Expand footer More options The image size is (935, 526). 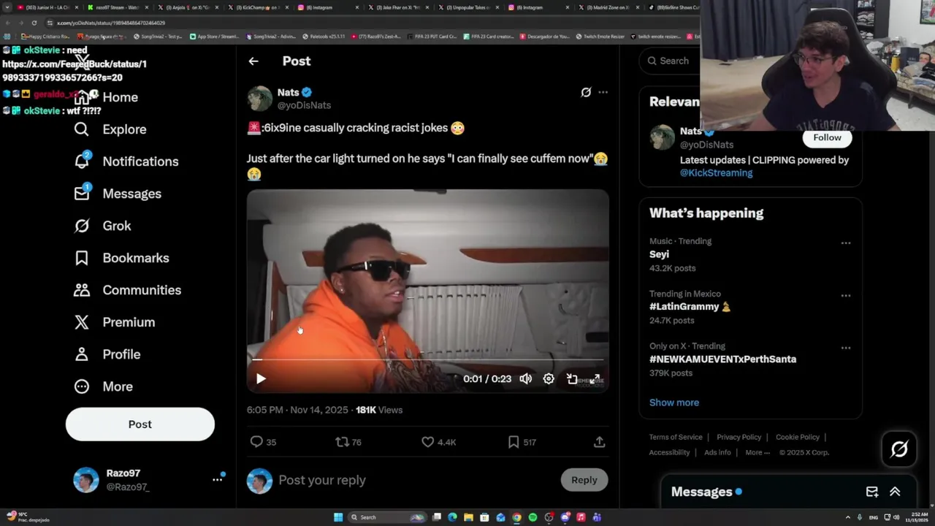pos(757,452)
